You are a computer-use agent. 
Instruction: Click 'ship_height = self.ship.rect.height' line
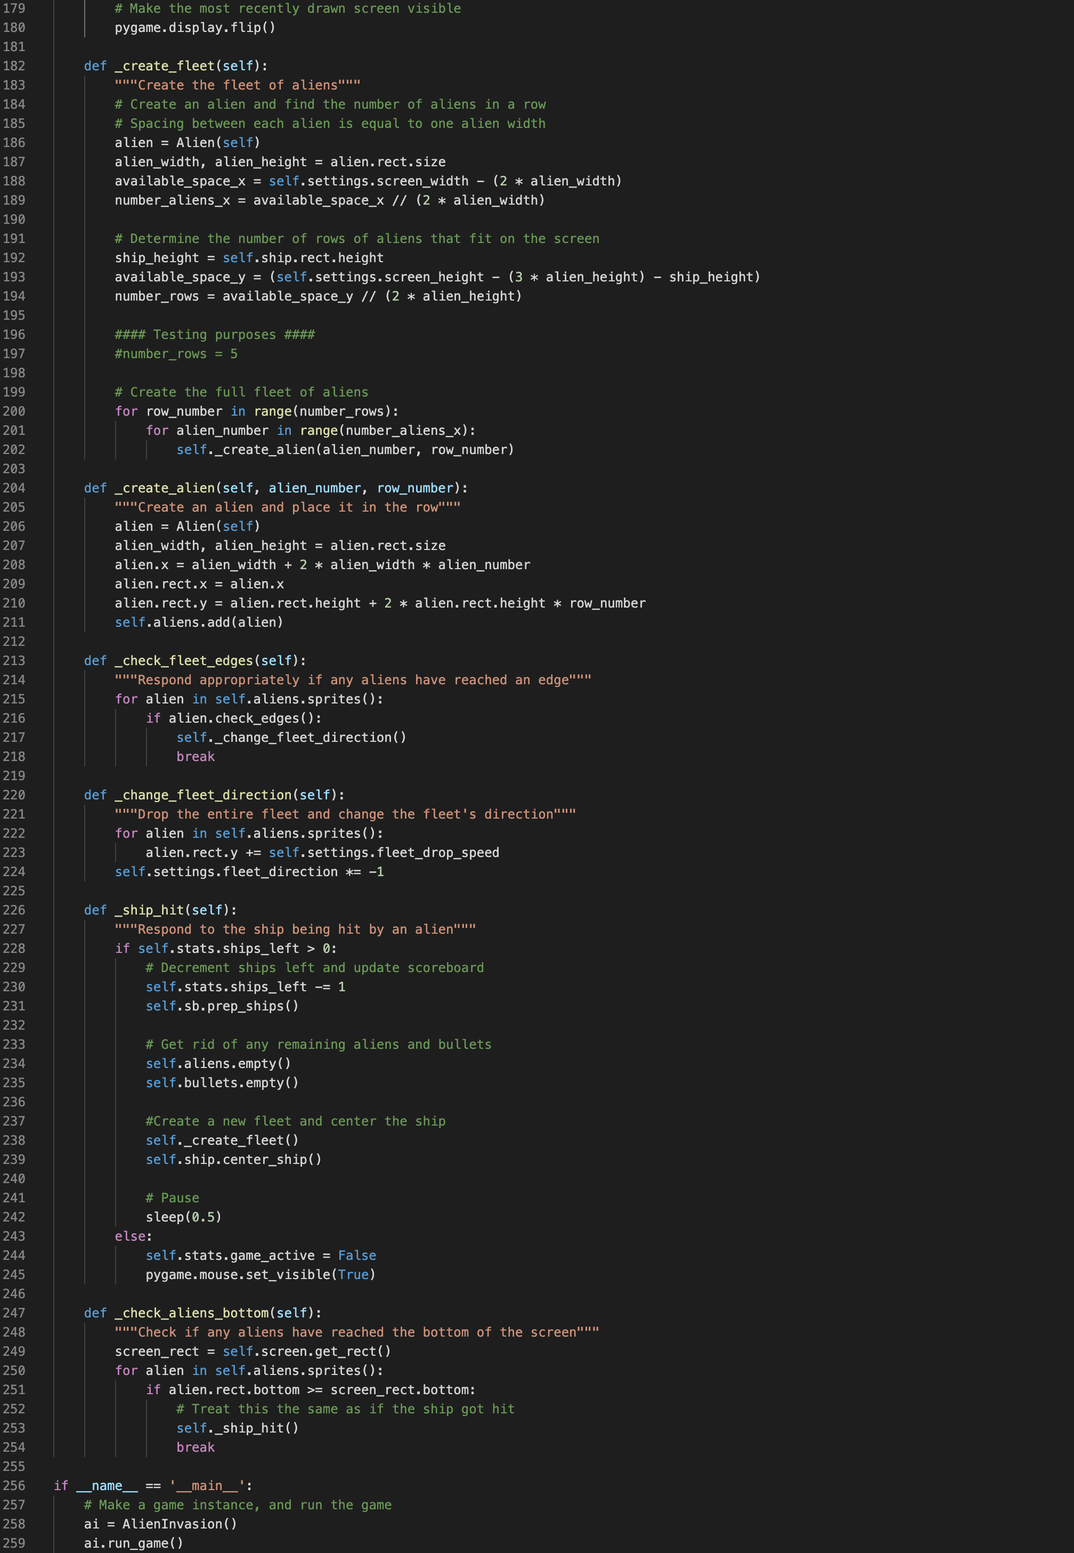[249, 258]
